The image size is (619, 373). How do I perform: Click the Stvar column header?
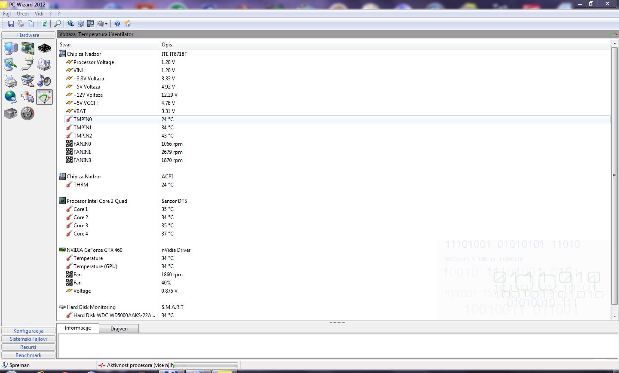[108, 45]
